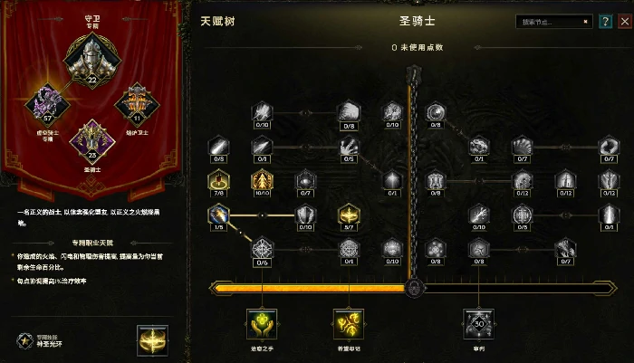Open the 熔炉卫士 mastery icon showing 11
The width and height of the screenshot is (634, 363).
click(x=137, y=104)
